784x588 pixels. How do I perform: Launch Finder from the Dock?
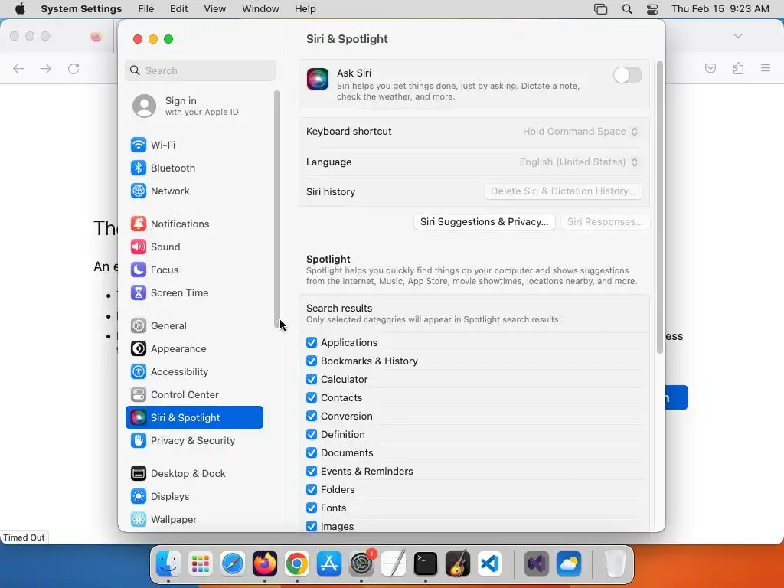coord(168,564)
